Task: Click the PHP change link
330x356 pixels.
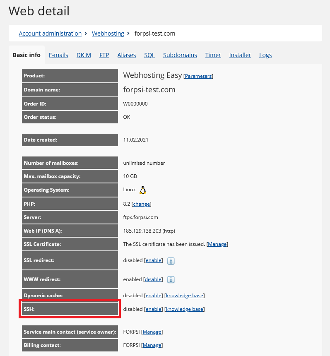Action: point(142,204)
